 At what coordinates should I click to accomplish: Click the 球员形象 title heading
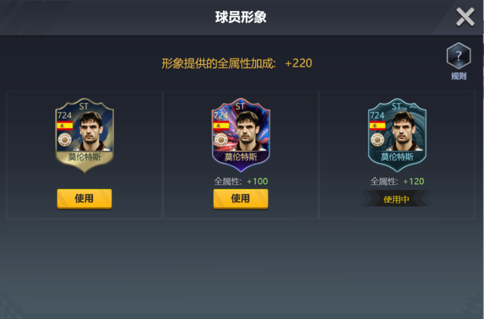(x=241, y=17)
